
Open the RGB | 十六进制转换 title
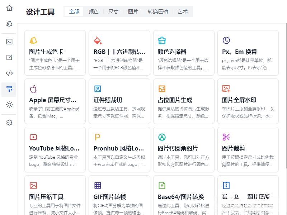119,52
